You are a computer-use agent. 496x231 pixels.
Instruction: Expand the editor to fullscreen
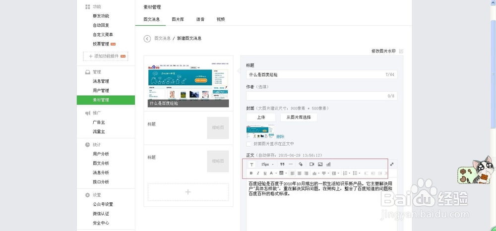click(x=392, y=164)
